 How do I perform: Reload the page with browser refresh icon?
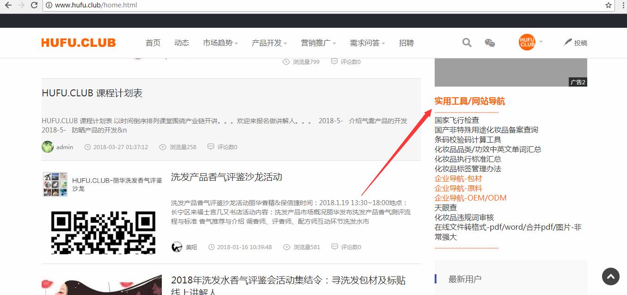pos(34,5)
